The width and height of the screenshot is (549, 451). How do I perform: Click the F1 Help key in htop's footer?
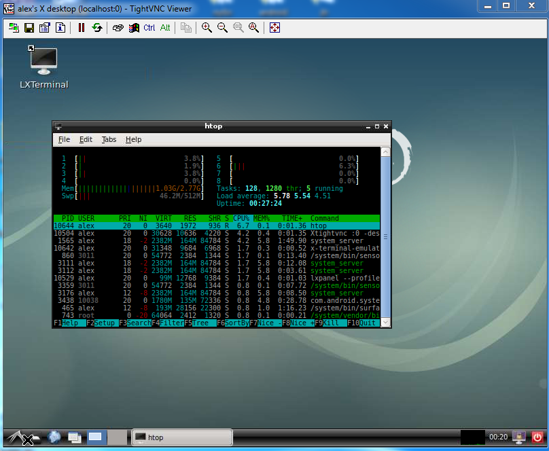click(70, 323)
